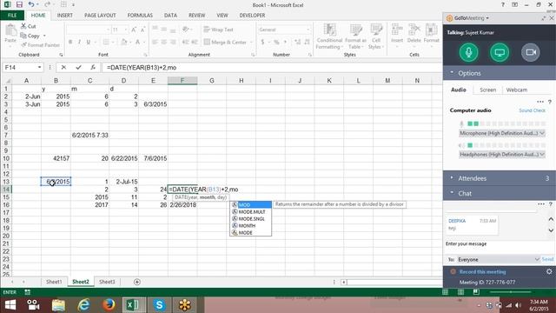This screenshot has height=313, width=556.
Task: Click the Undo arrow icon
Action: pyautogui.click(x=31, y=4)
